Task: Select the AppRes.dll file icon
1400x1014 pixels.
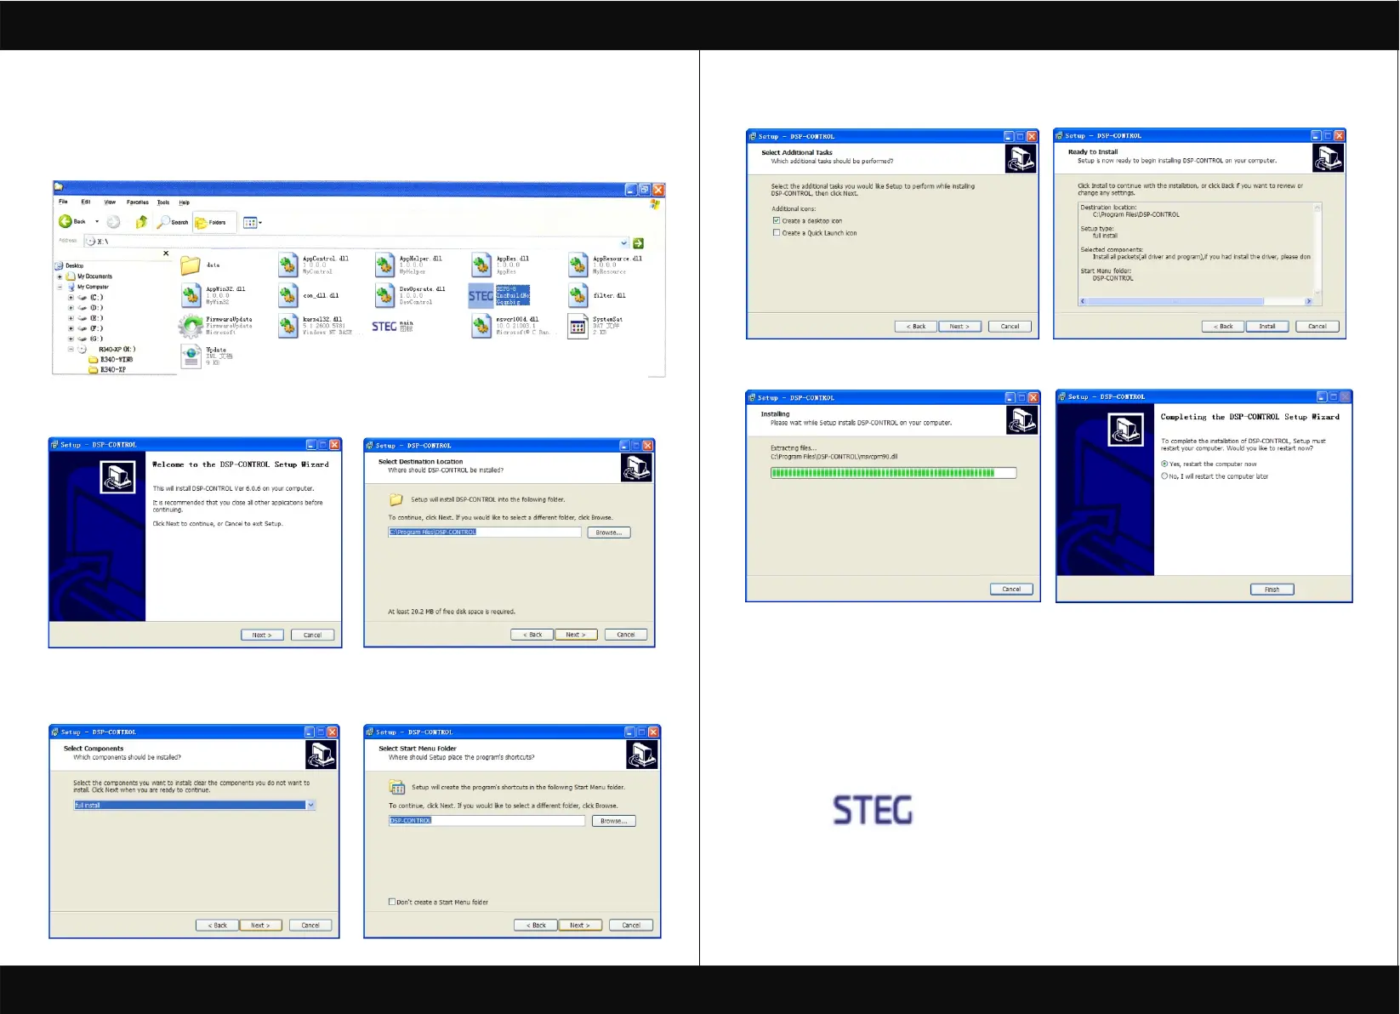Action: [482, 265]
